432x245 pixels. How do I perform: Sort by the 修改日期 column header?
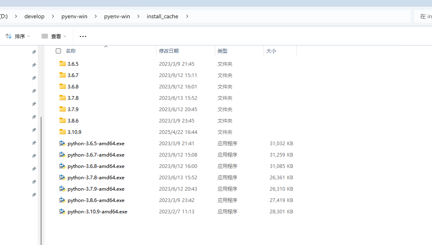coord(169,51)
